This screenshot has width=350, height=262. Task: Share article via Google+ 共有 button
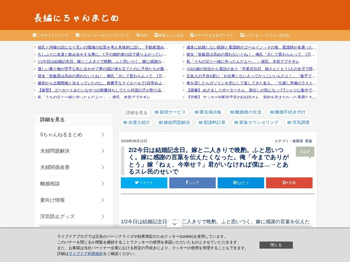pos(289,183)
